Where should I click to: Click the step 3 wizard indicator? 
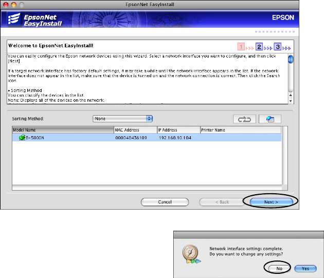click(x=277, y=46)
